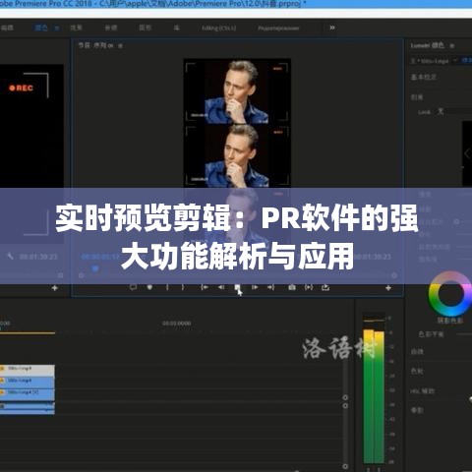Switch to the 图形 workspace tab

point(145,28)
